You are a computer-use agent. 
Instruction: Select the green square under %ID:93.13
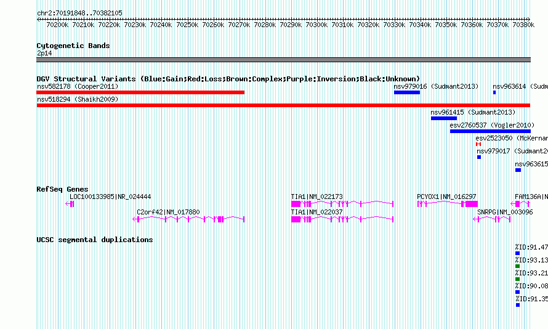pyautogui.click(x=518, y=266)
